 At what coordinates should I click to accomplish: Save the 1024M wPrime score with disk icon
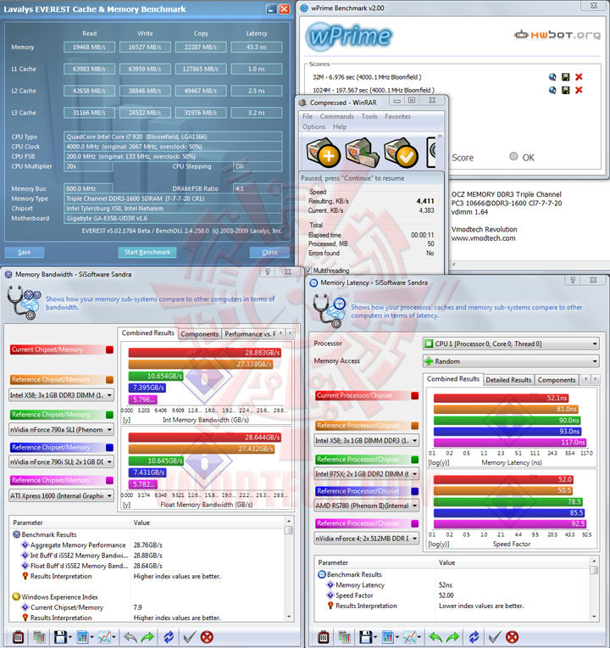pos(566,90)
